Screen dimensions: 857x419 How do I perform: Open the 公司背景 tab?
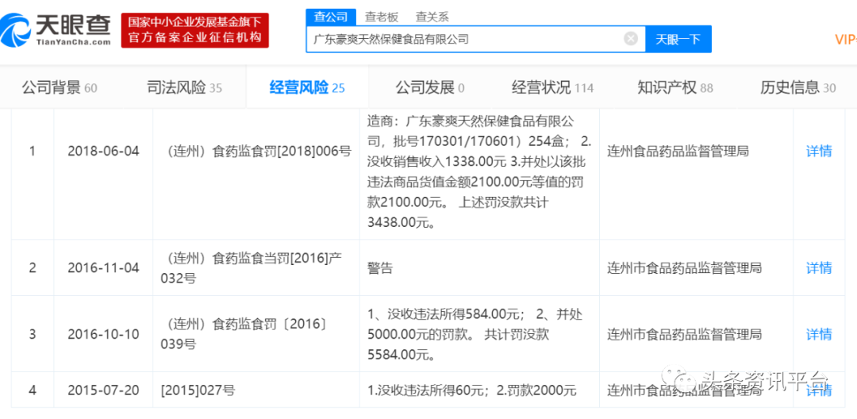pos(59,87)
